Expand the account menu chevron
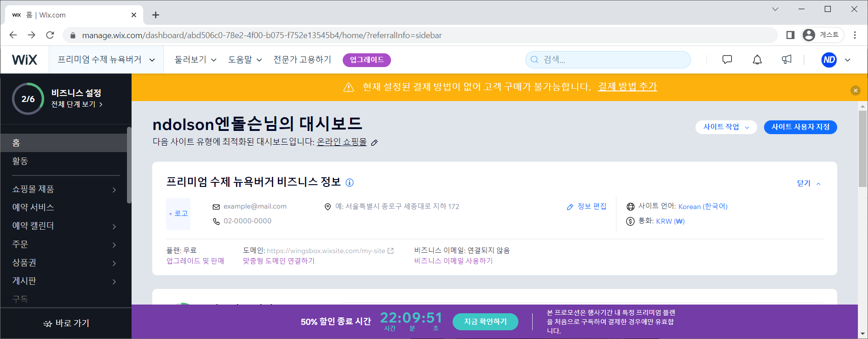 coord(848,60)
